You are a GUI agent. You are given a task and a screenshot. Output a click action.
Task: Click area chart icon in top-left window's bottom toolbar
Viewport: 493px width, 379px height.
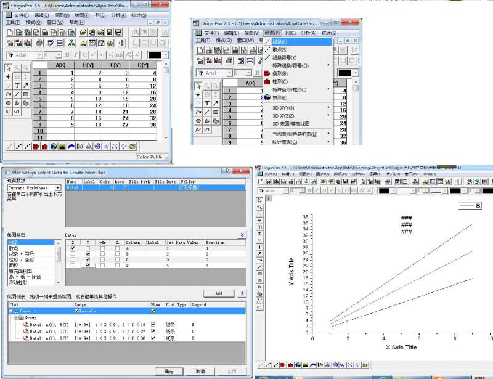coord(62,146)
